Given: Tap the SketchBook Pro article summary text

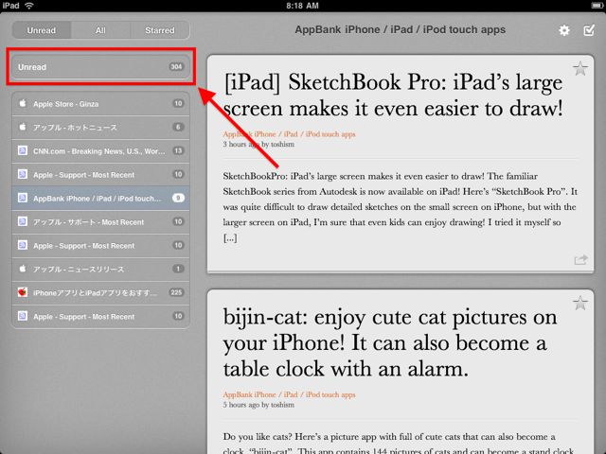Looking at the screenshot, I should (400, 207).
